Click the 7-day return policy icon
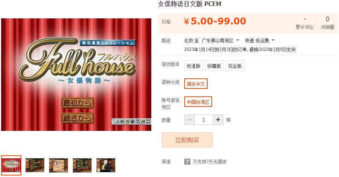The height and width of the screenshot is (177, 339). [x=187, y=162]
